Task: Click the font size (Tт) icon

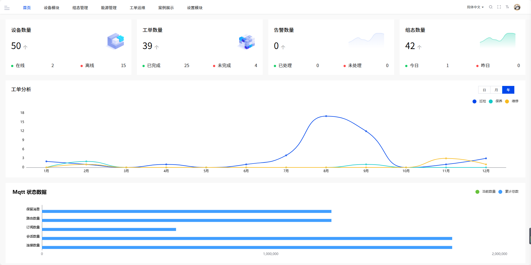Action: coord(507,7)
